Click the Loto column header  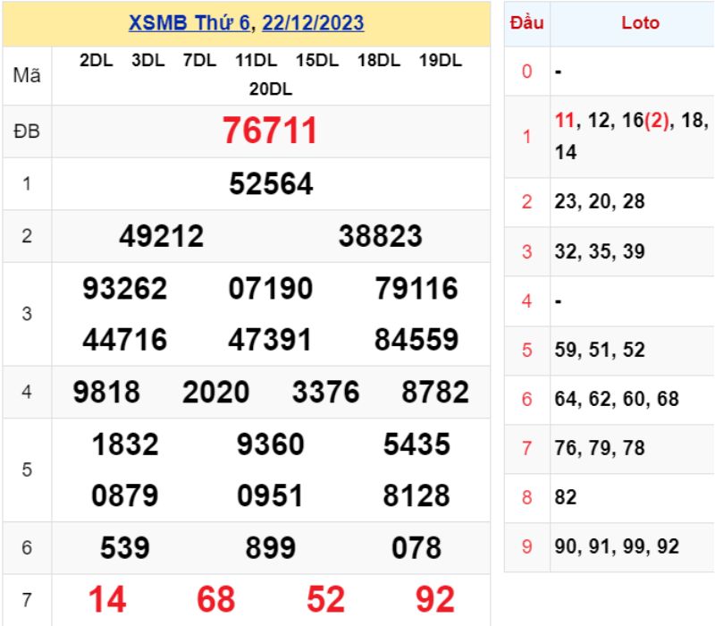(640, 23)
